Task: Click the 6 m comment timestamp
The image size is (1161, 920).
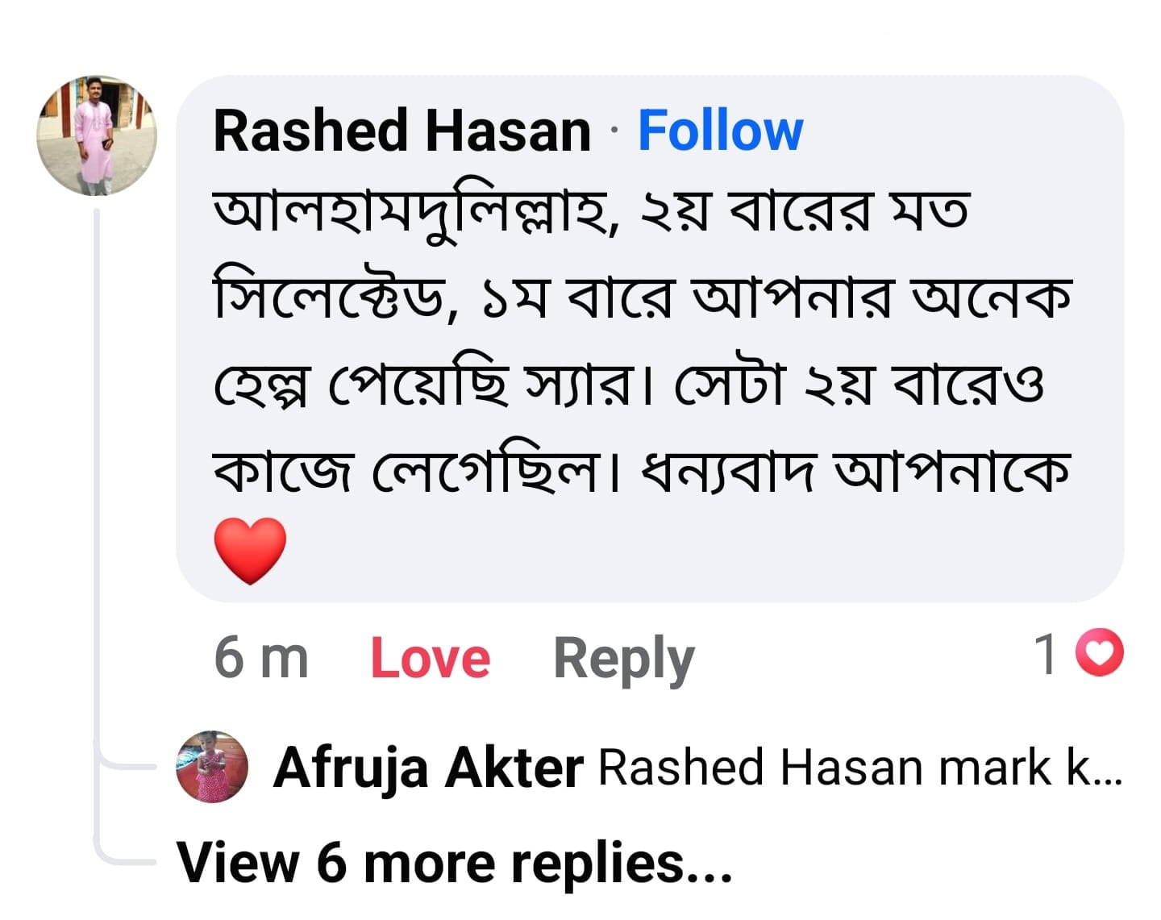Action: click(261, 658)
